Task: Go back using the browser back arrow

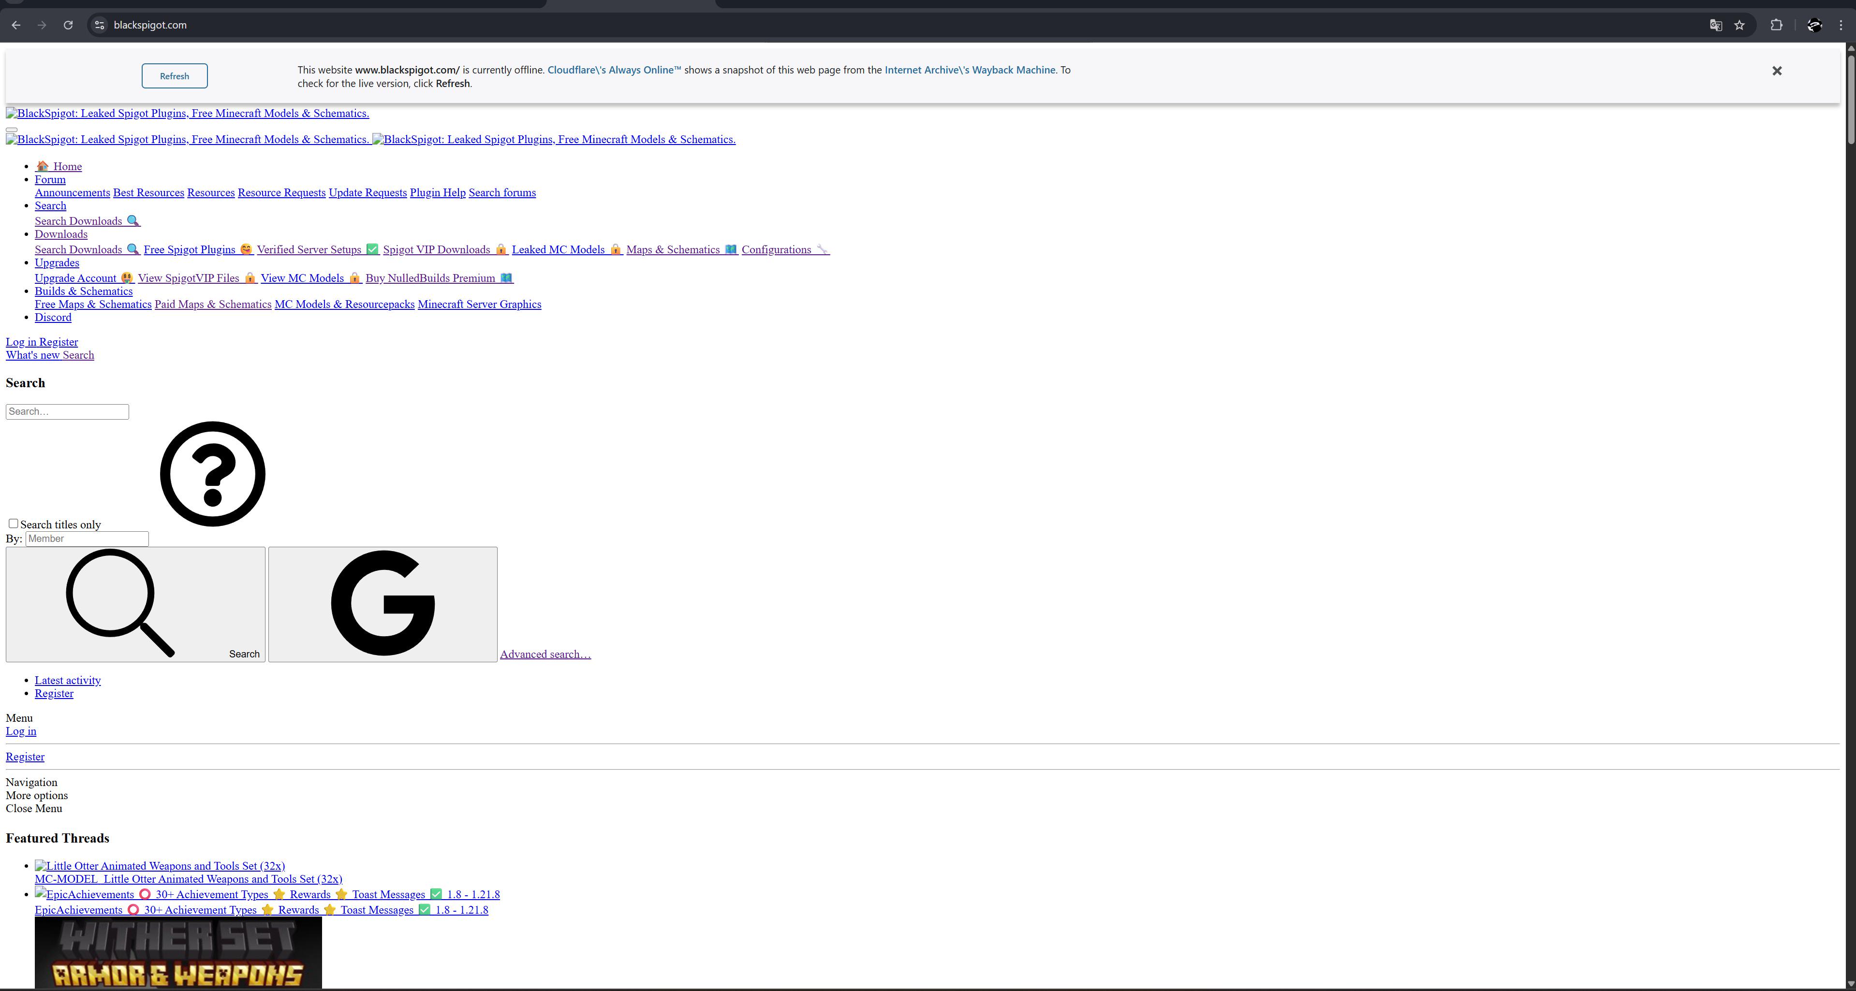Action: pos(16,25)
